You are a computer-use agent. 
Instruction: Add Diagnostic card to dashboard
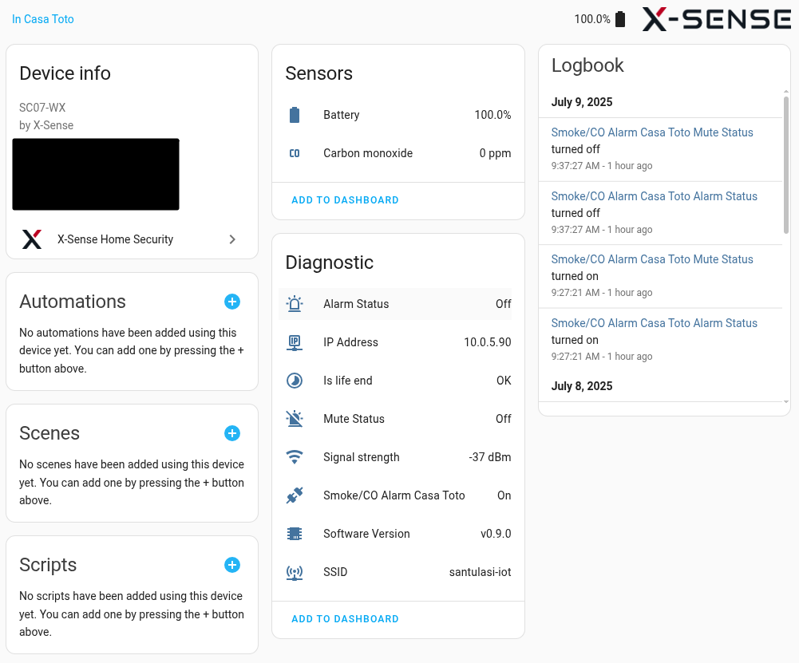click(345, 619)
